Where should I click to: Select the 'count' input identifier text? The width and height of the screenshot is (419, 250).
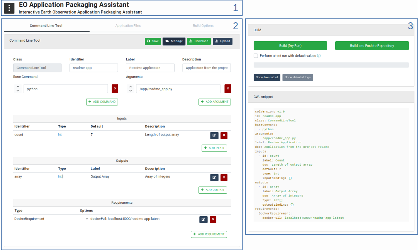(x=19, y=134)
